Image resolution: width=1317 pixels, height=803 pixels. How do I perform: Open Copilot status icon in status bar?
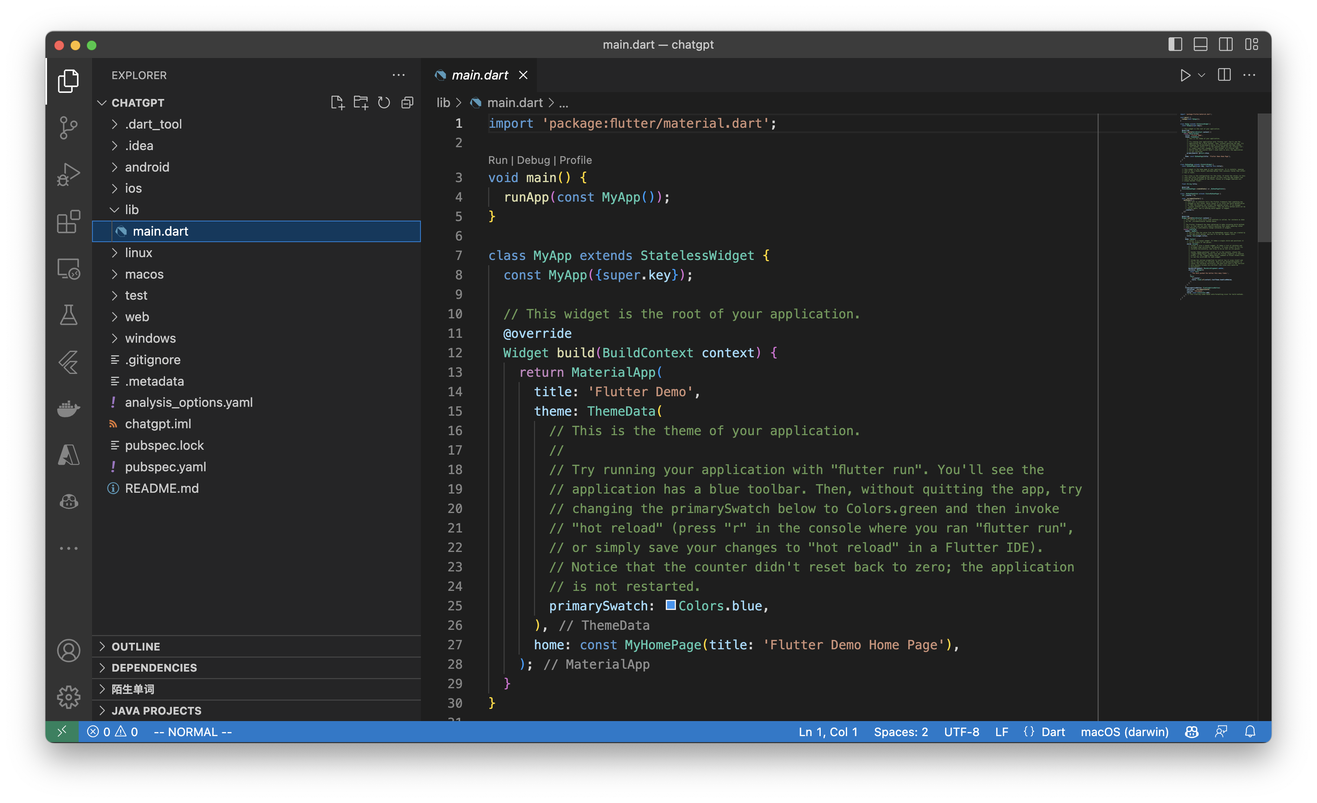point(1191,731)
